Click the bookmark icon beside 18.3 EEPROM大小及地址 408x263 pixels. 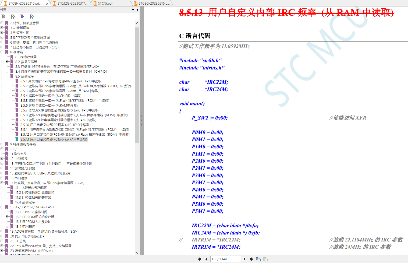tap(12, 222)
